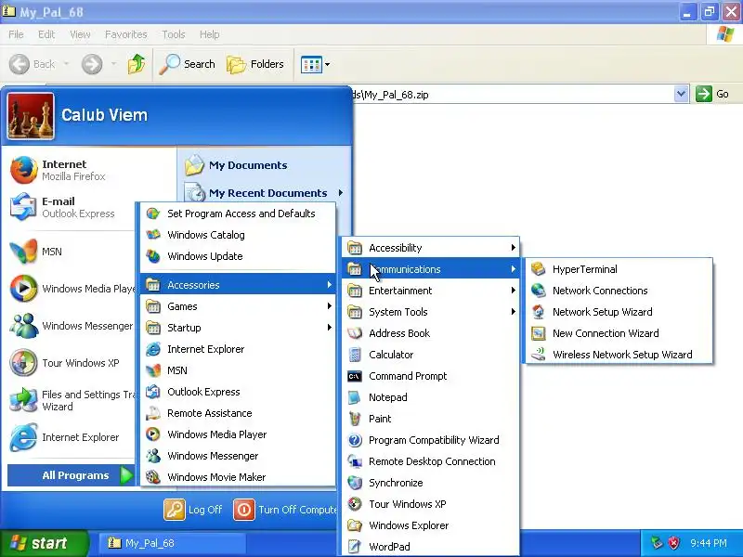Click the Turn Off Computer button
The height and width of the screenshot is (557, 743).
[285, 510]
